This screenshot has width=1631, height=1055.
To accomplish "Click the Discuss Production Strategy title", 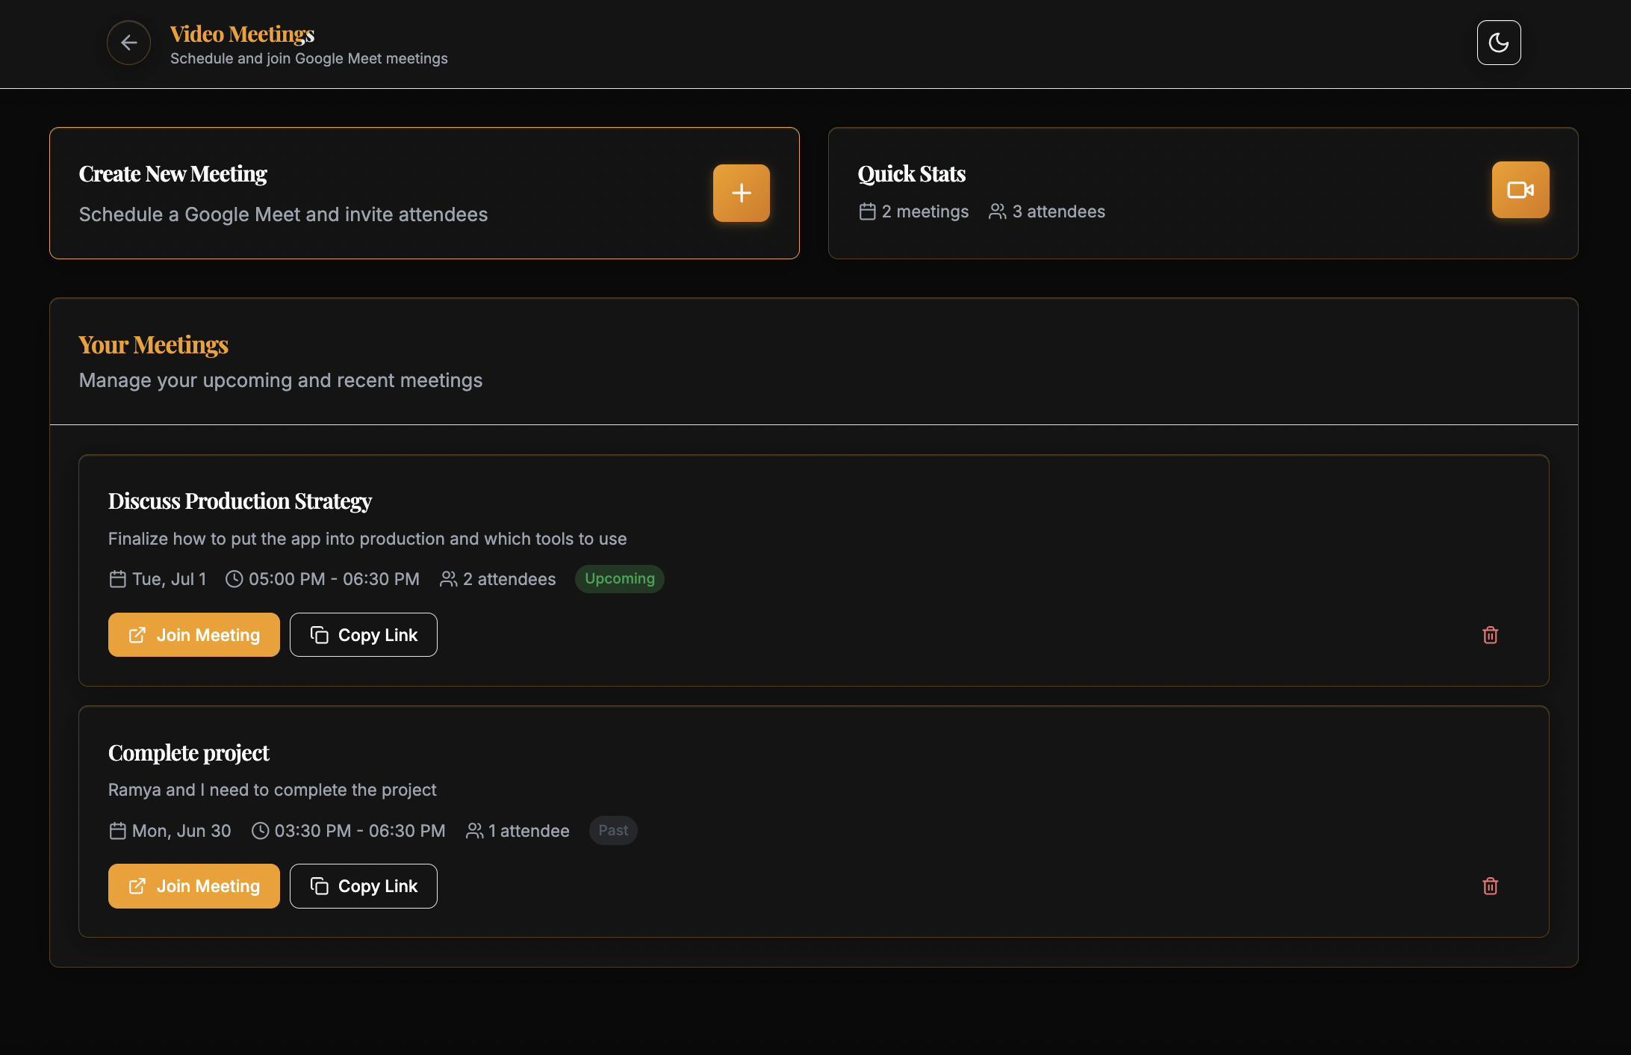I will coord(240,501).
